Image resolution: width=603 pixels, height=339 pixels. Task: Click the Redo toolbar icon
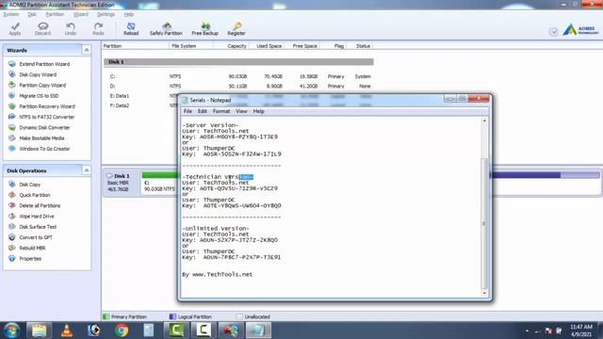point(98,29)
